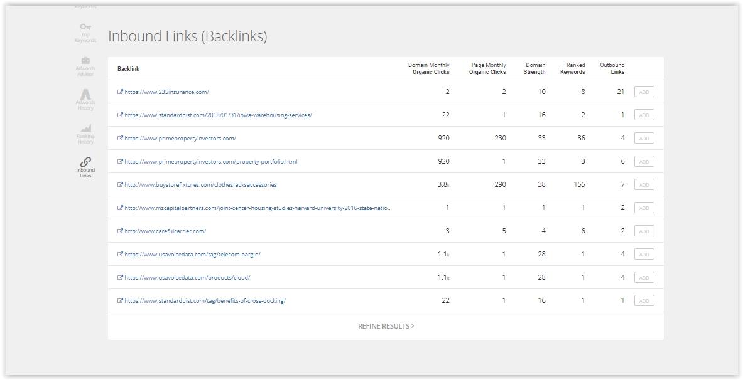Click the Domain Strength column header
The width and height of the screenshot is (743, 380).
pyautogui.click(x=534, y=68)
